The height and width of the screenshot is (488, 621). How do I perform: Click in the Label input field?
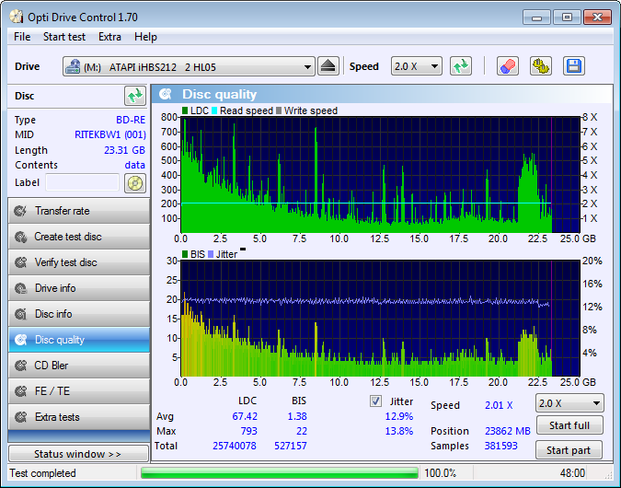coord(83,182)
